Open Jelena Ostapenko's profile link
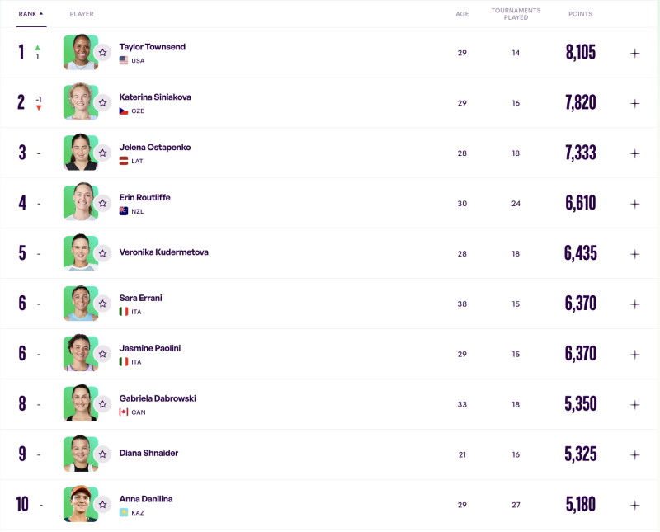The image size is (660, 532). (154, 148)
